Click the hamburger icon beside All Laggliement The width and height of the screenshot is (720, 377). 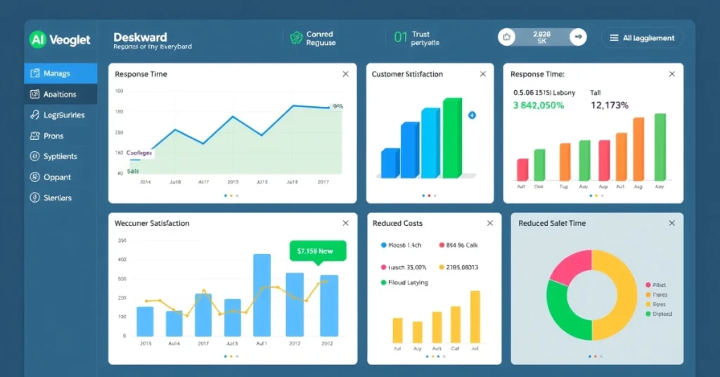point(614,38)
